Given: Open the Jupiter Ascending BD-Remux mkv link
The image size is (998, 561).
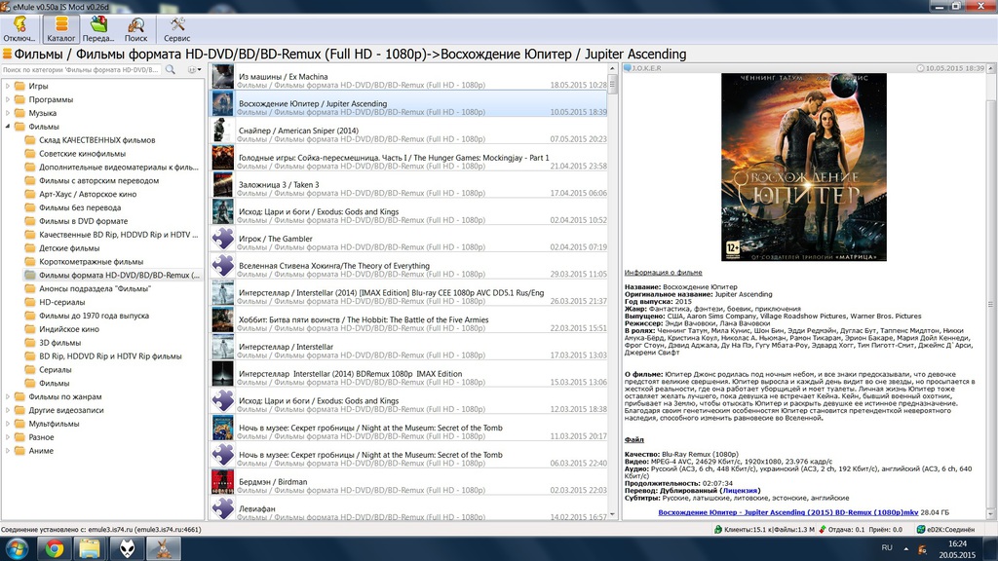Looking at the screenshot, I should click(x=787, y=512).
